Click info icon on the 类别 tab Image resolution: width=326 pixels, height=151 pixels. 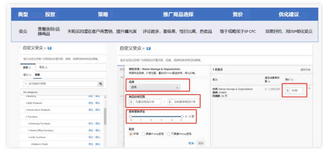pos(29,68)
